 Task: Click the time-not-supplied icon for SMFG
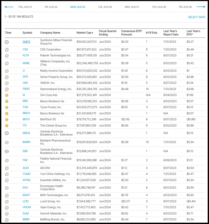[7, 42]
